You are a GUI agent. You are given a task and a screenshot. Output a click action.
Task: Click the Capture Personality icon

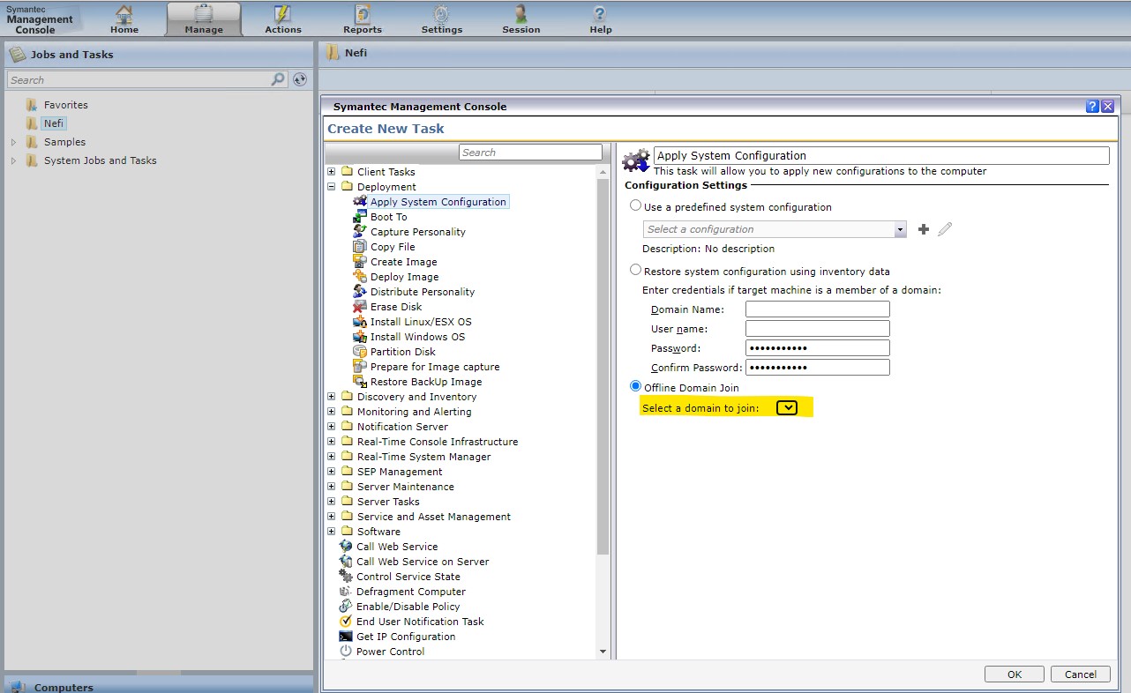click(360, 232)
